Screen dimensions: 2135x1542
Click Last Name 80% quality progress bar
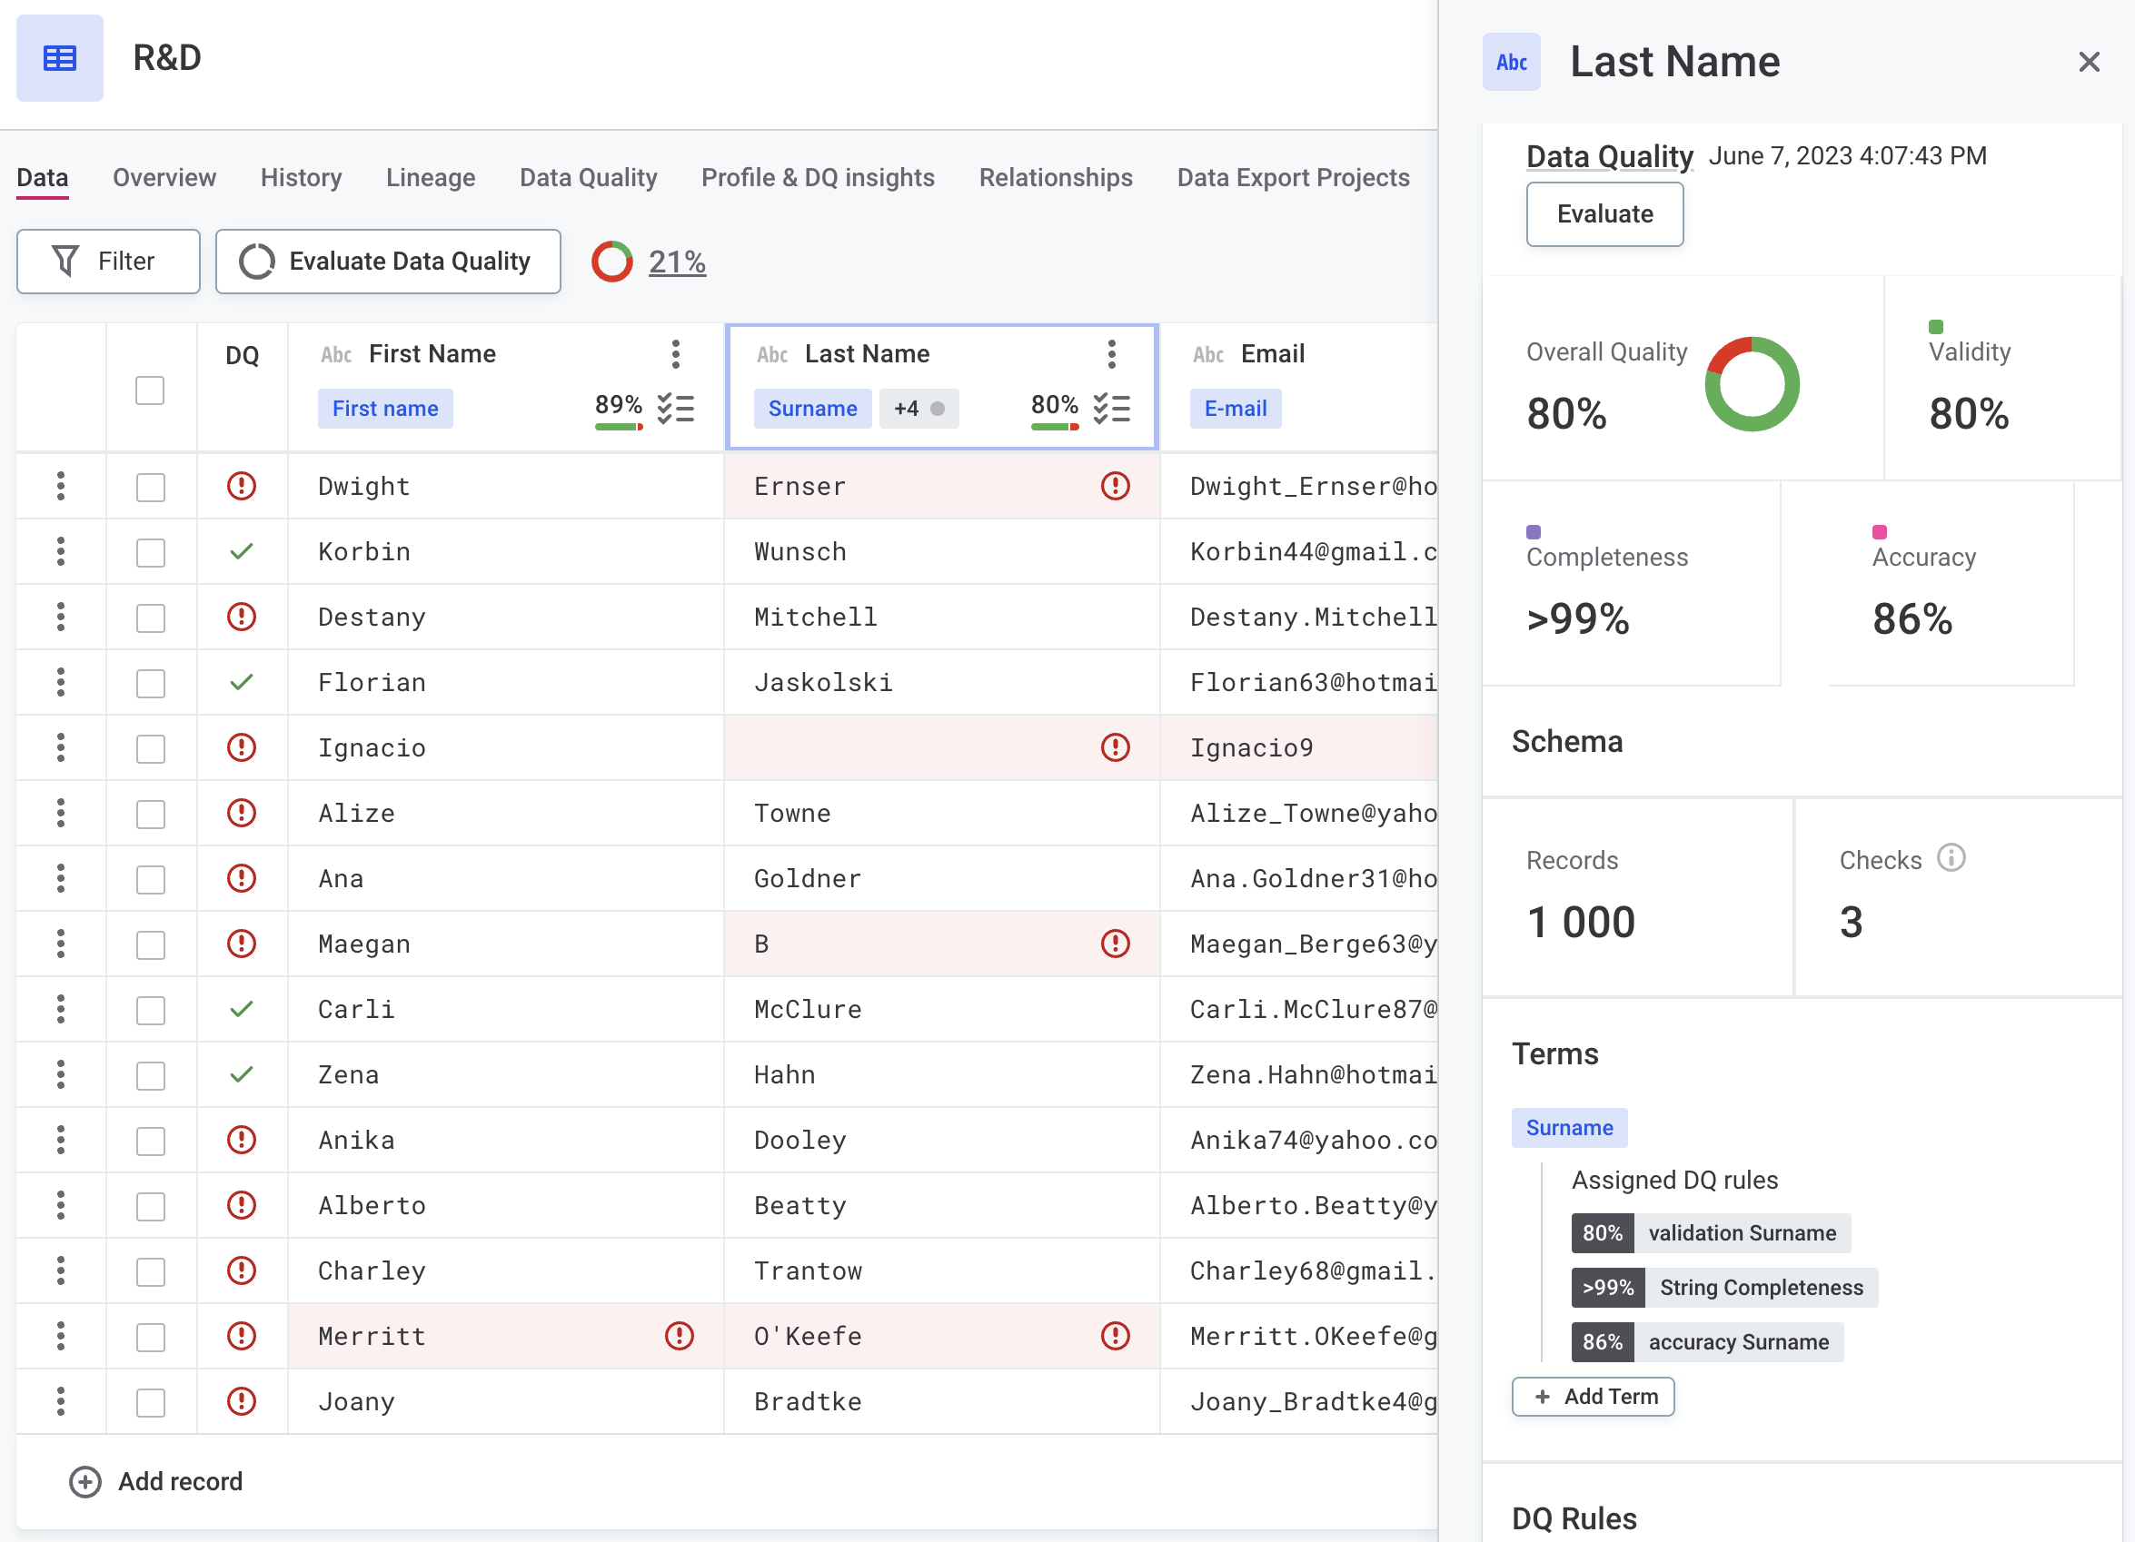coord(1054,427)
